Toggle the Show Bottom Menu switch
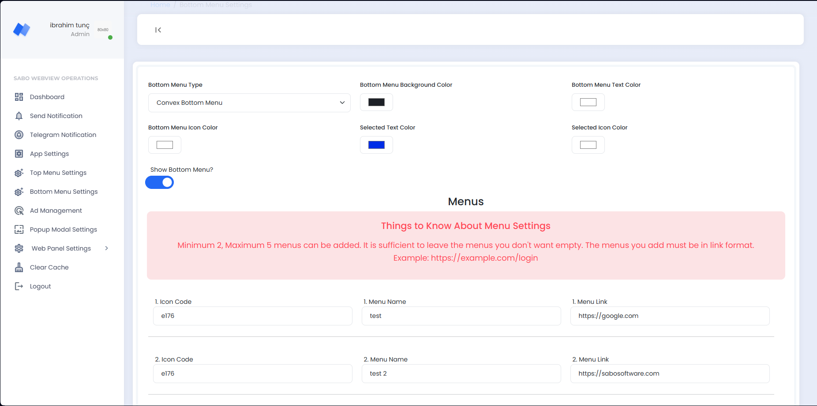The height and width of the screenshot is (406, 817). (159, 182)
